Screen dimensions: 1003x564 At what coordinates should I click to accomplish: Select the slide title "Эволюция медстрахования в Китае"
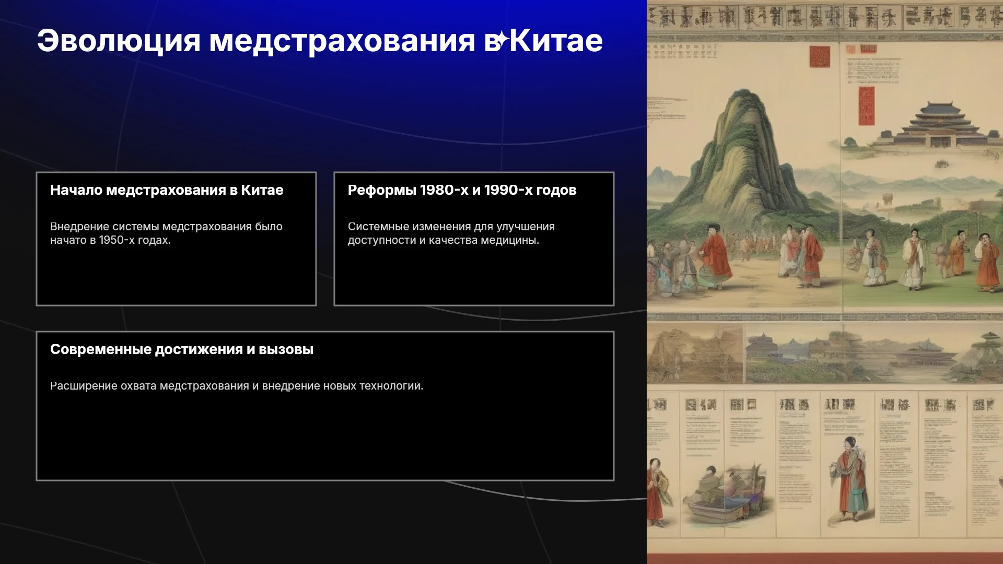pyautogui.click(x=320, y=41)
